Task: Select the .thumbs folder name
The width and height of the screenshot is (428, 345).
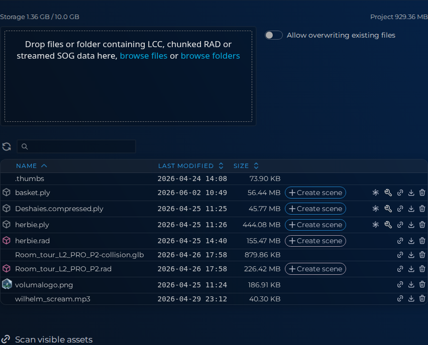Action: 30,179
